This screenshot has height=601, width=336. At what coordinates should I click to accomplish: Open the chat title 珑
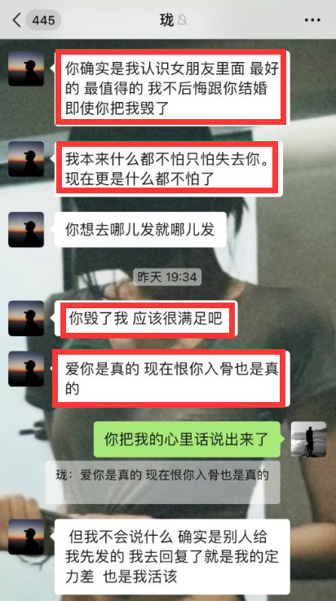click(166, 20)
